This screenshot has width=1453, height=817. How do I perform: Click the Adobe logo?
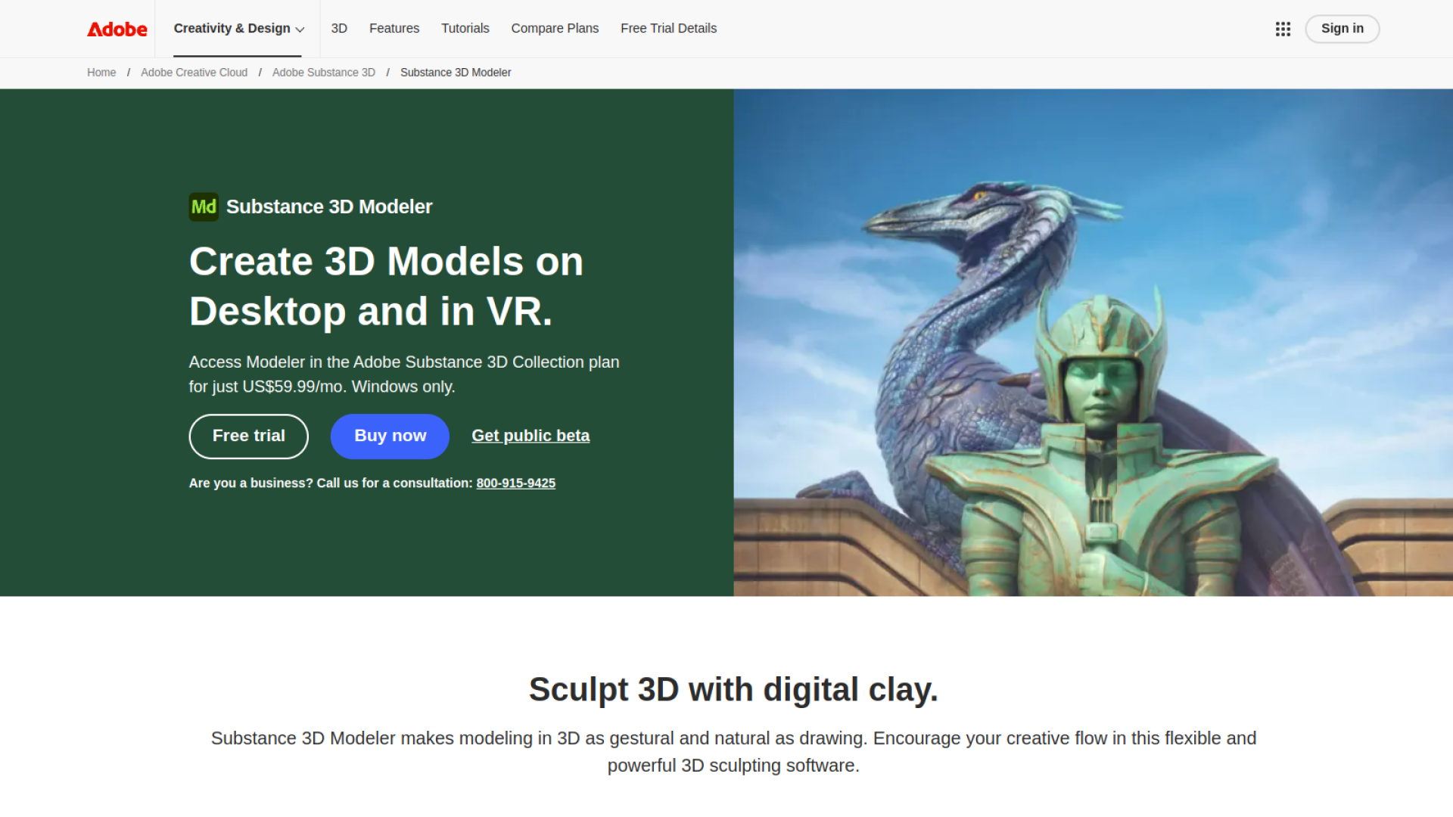[117, 29]
